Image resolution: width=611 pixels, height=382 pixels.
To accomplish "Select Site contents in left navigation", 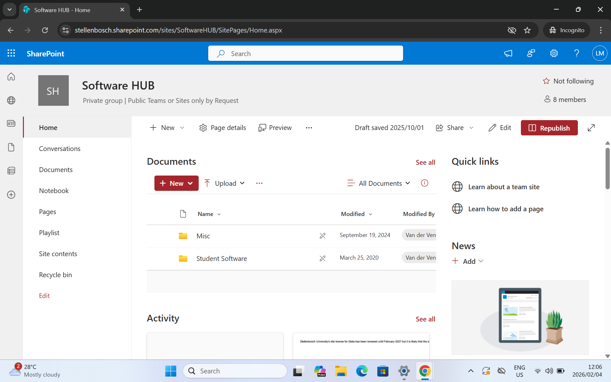I will tap(58, 254).
